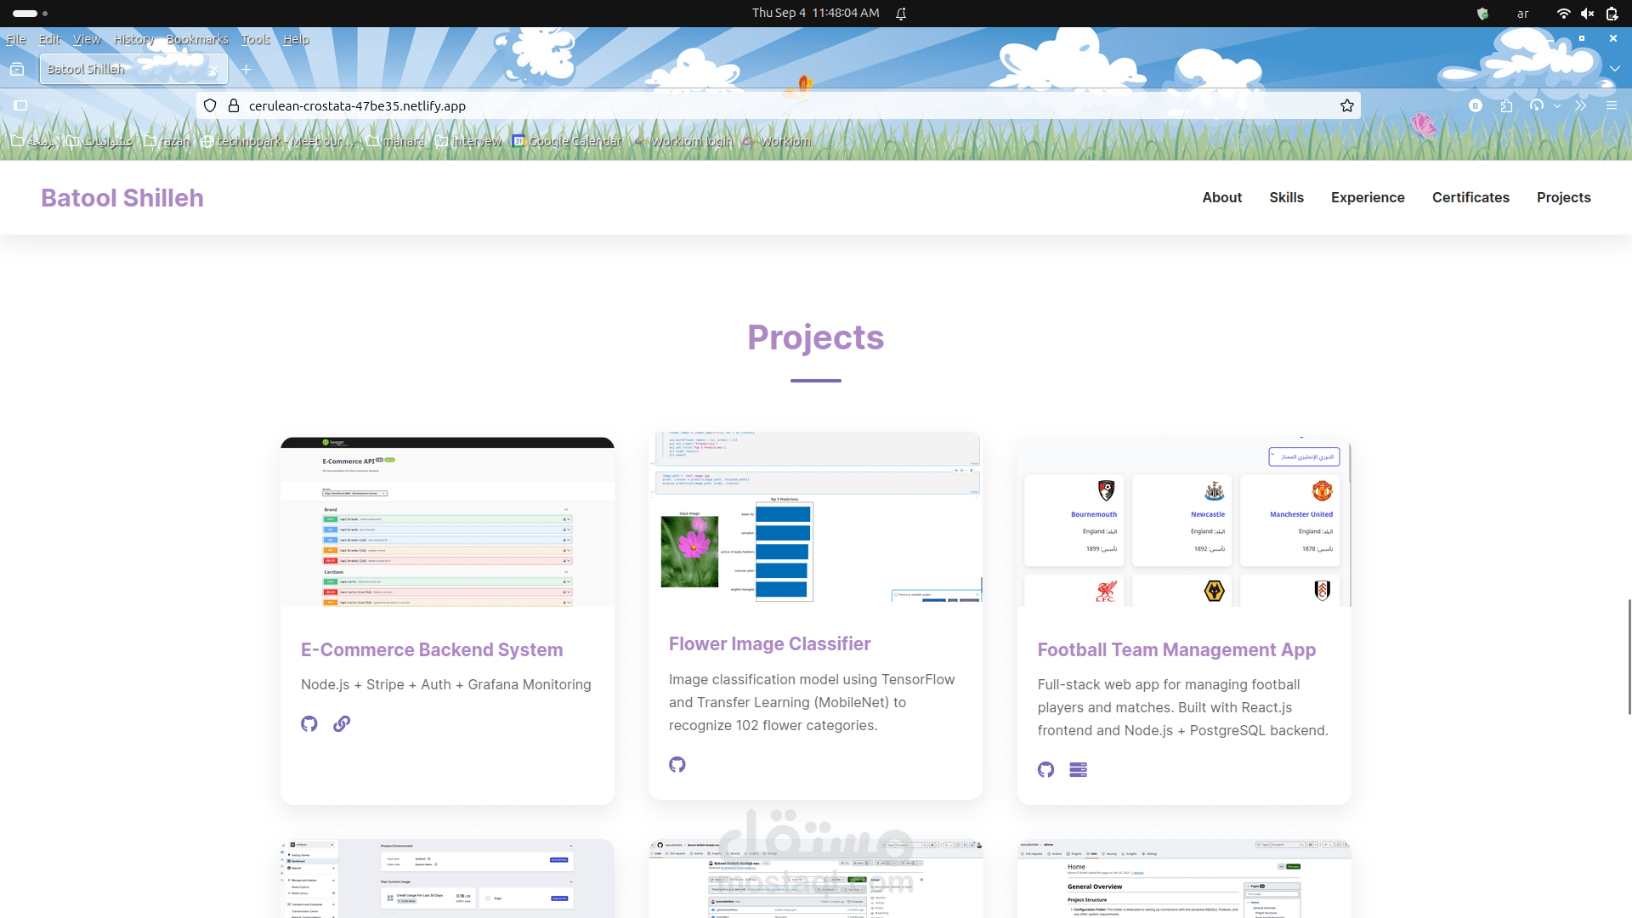Bookmark this page with the star icon
The width and height of the screenshot is (1632, 918).
[1347, 105]
